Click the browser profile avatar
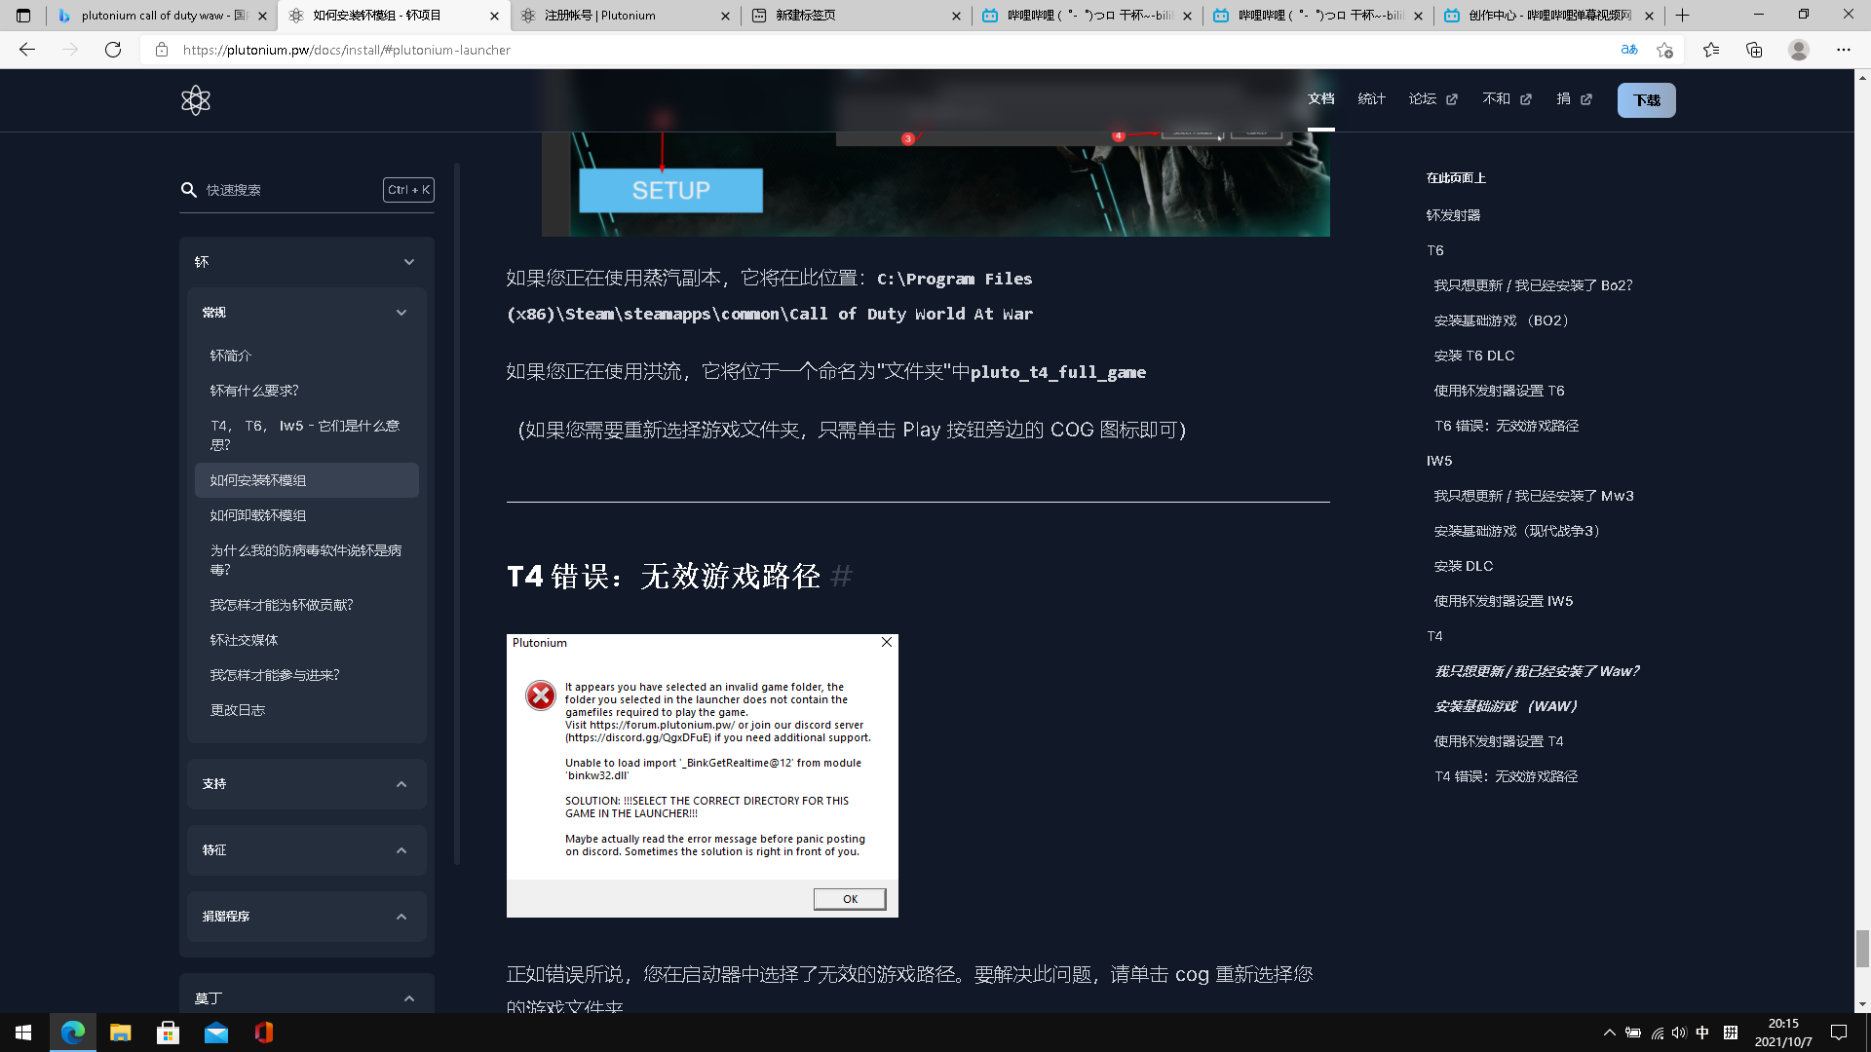The width and height of the screenshot is (1871, 1052). click(1799, 50)
